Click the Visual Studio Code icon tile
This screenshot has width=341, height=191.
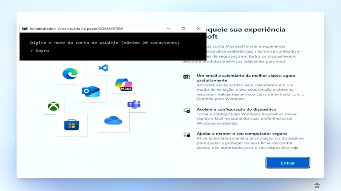click(x=104, y=68)
